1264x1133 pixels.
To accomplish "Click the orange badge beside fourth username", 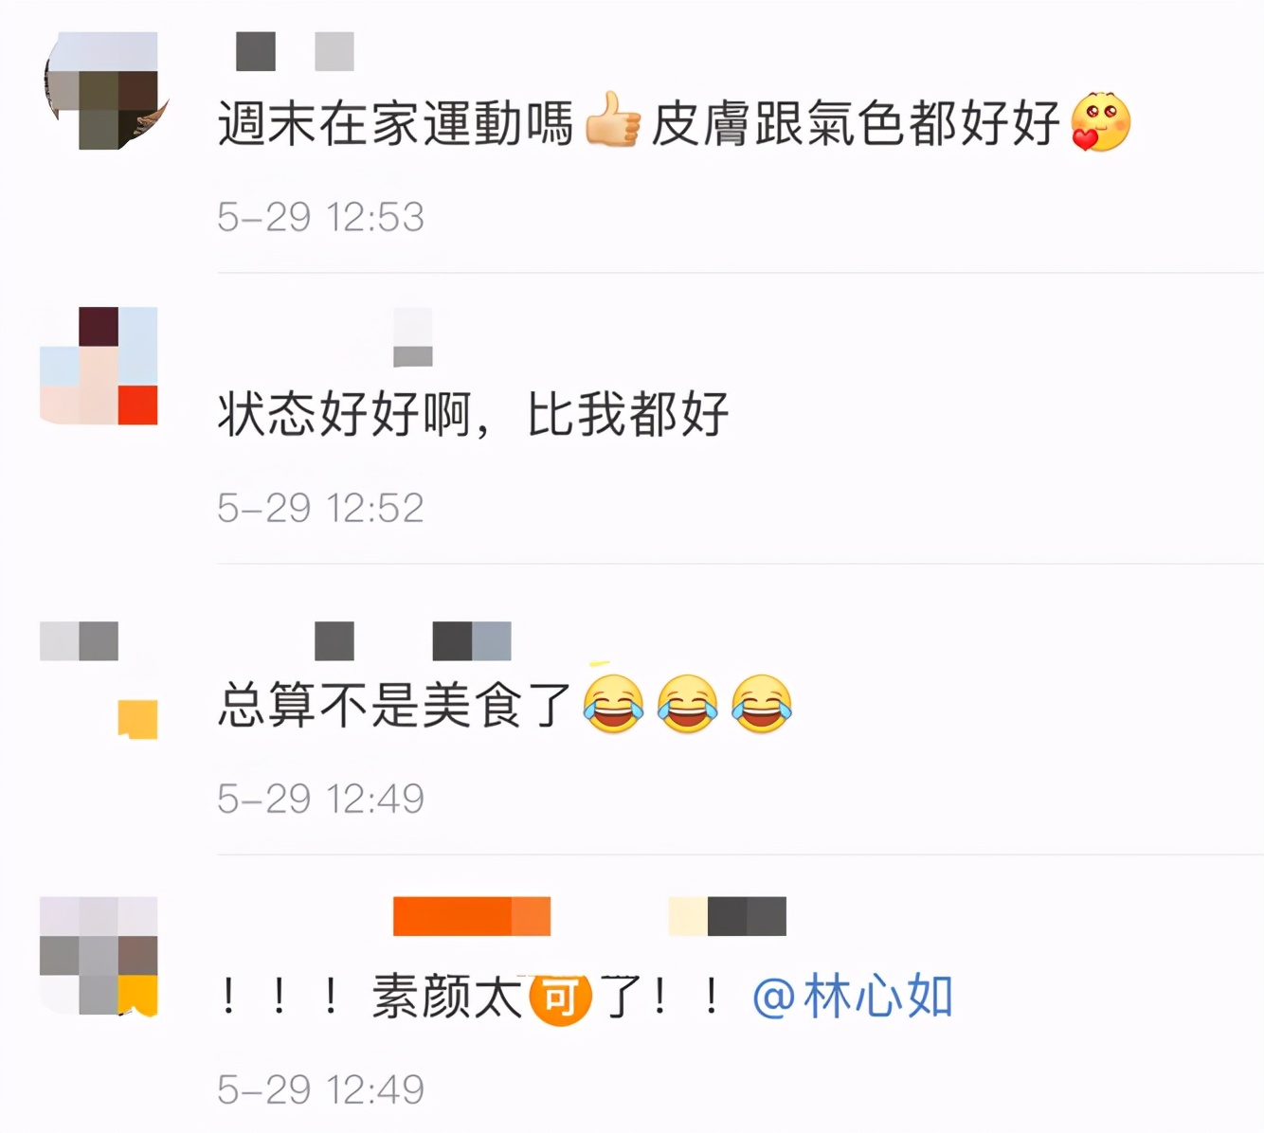I will coord(472,916).
